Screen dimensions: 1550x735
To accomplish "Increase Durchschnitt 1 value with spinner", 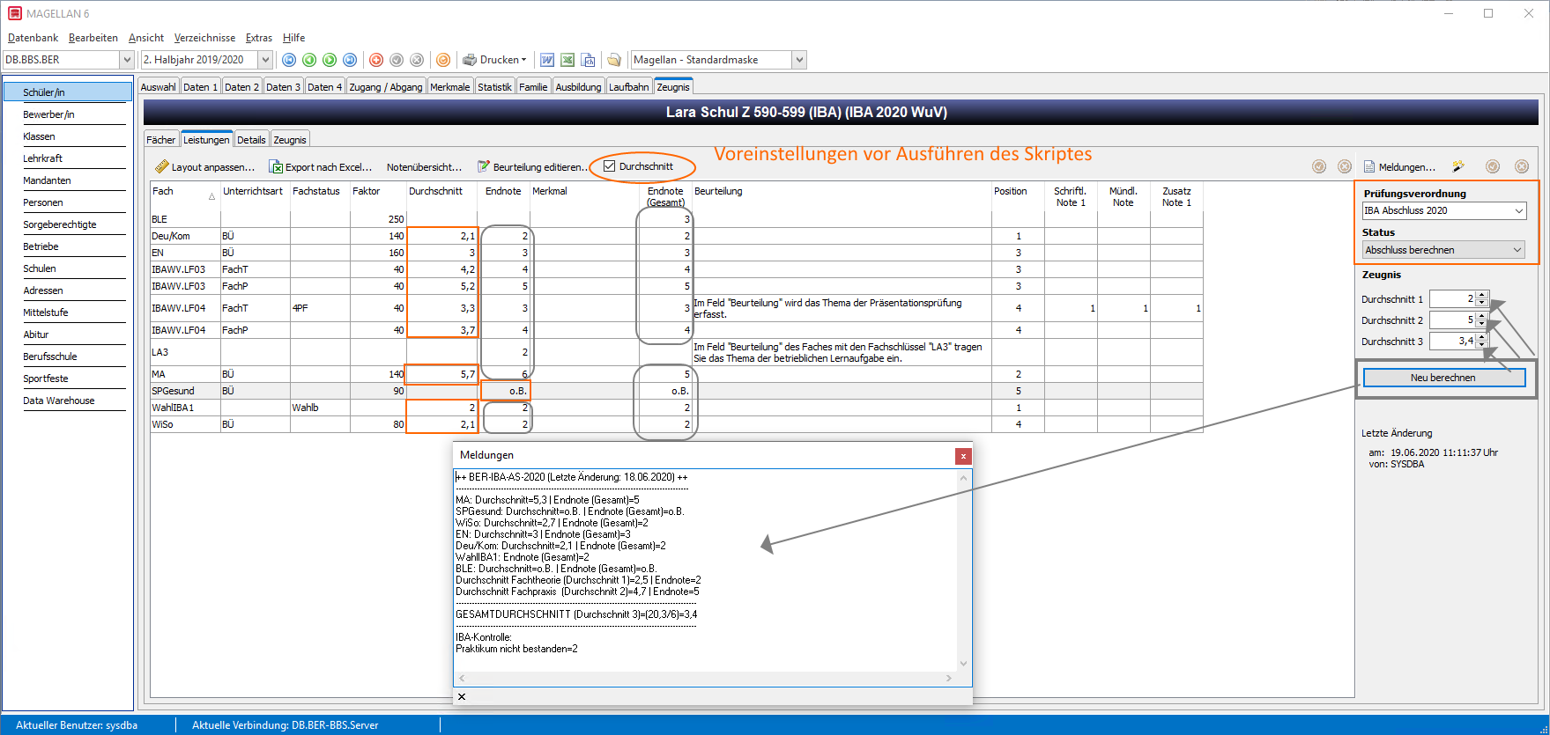I will pos(1482,295).
